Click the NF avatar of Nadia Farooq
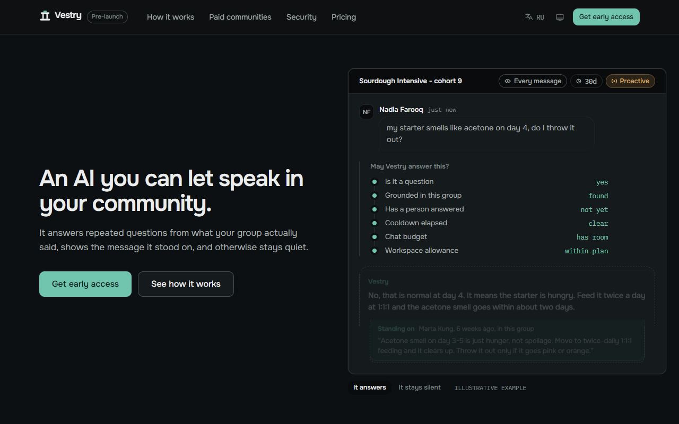Screen dimensions: 679x424 367,112
